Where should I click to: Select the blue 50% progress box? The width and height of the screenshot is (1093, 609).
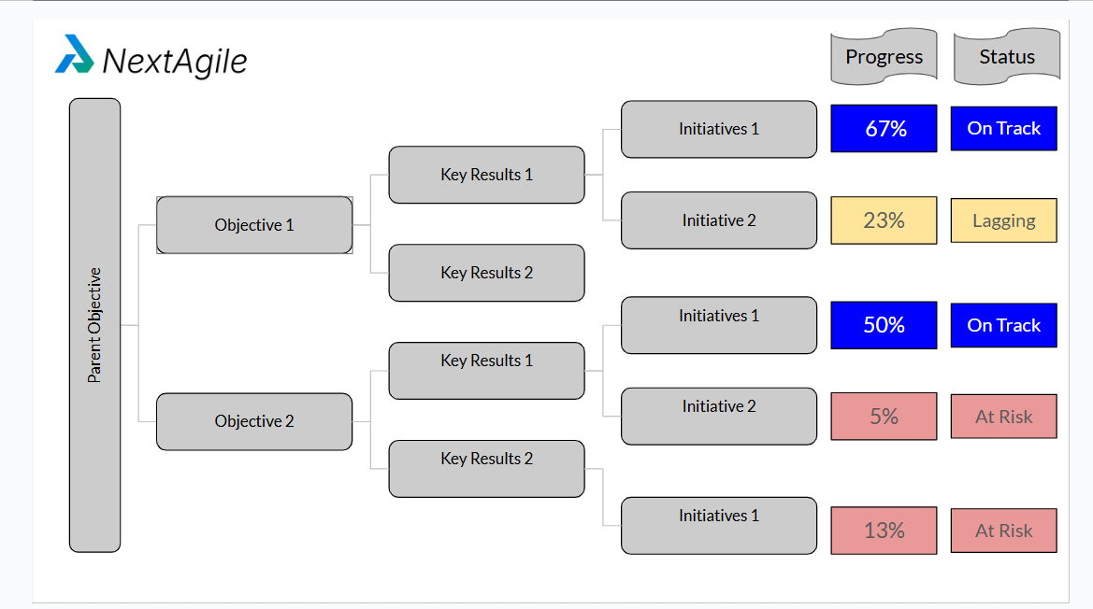pos(884,325)
